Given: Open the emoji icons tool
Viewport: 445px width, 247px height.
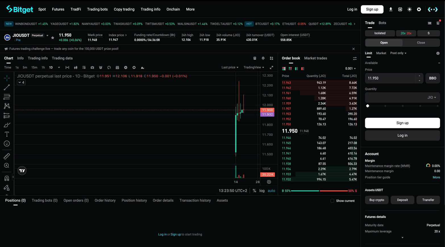Looking at the screenshot, I should click(7, 143).
